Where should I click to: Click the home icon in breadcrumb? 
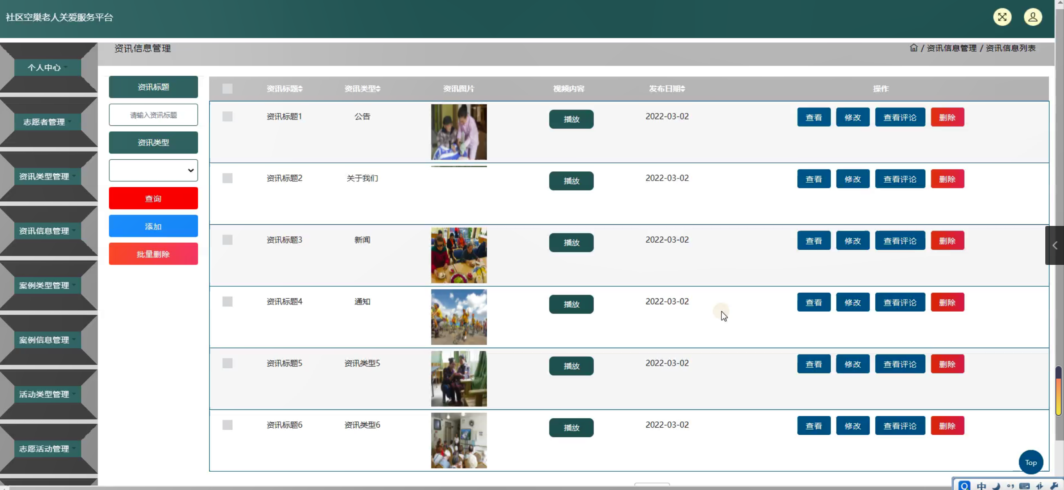913,48
